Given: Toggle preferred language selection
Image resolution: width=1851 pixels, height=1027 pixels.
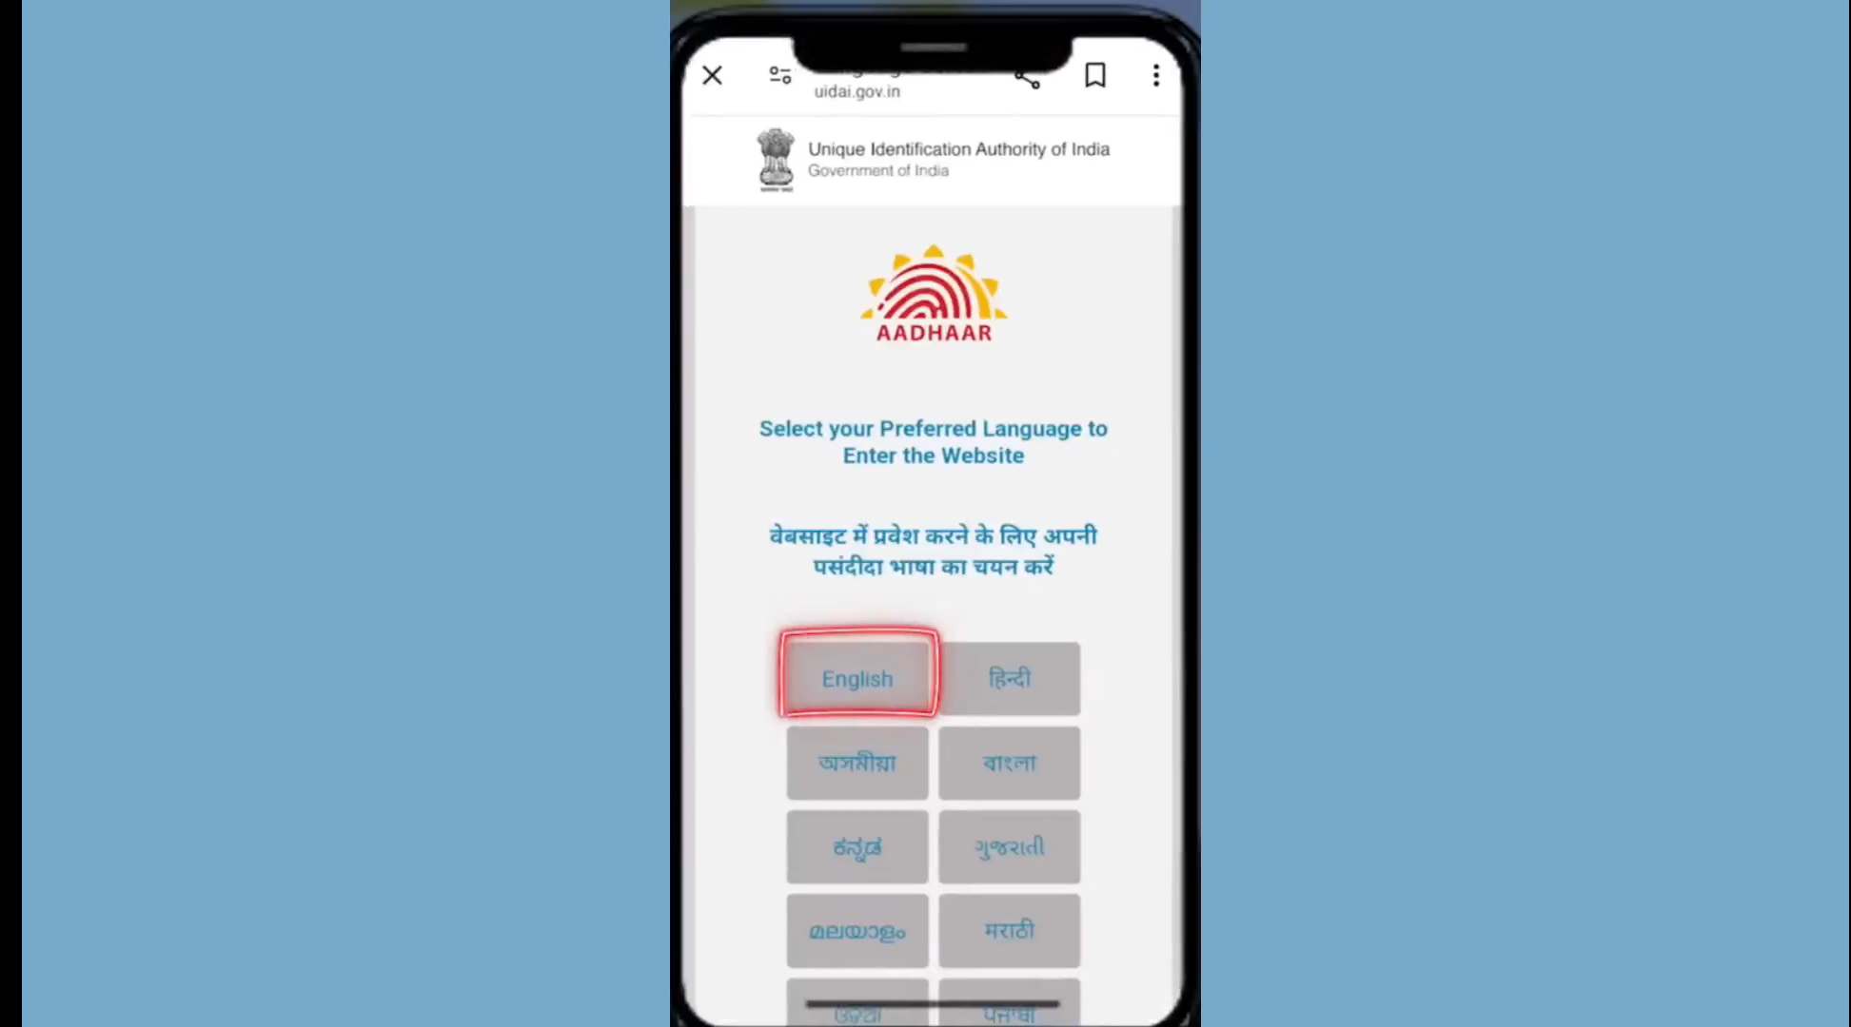Looking at the screenshot, I should (x=857, y=677).
